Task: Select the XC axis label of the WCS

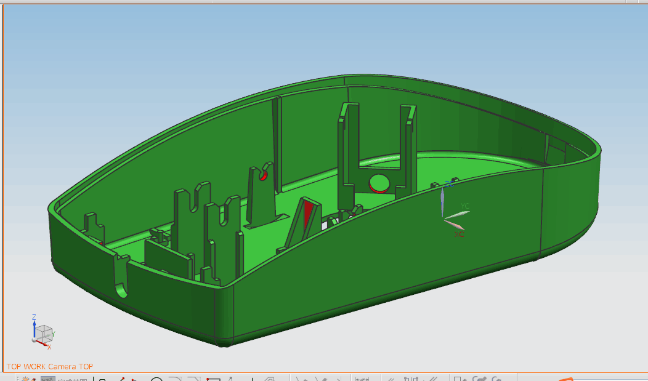Action: pyautogui.click(x=459, y=234)
